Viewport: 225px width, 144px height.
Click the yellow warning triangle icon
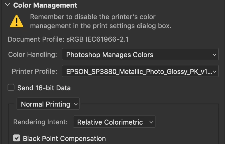coord(17,21)
